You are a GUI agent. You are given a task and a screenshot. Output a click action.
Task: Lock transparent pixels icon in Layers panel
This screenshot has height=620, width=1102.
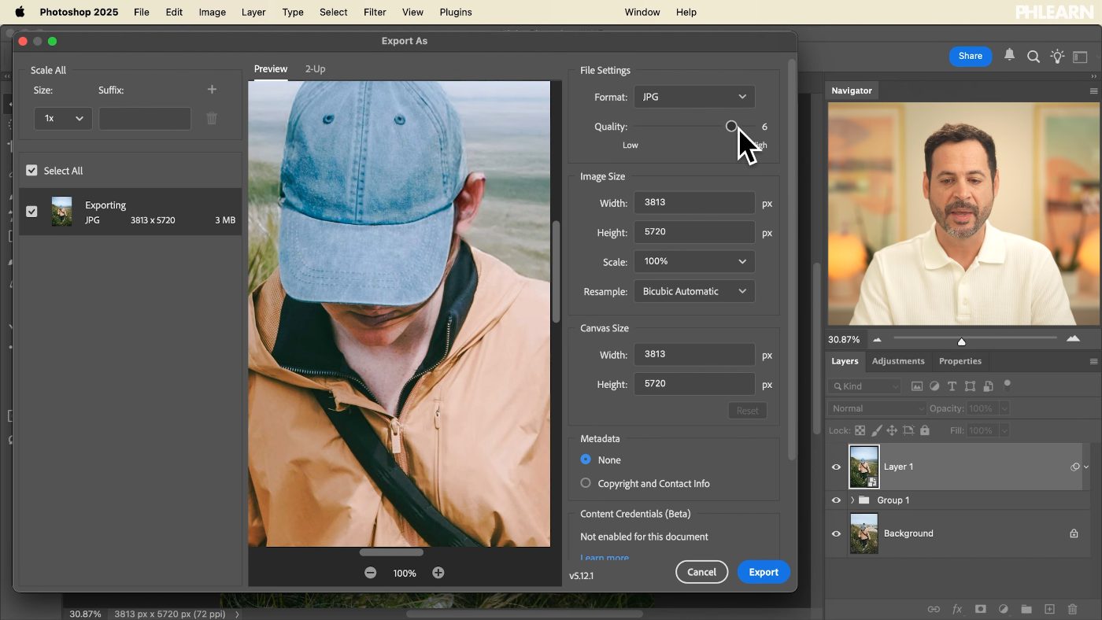(x=860, y=430)
